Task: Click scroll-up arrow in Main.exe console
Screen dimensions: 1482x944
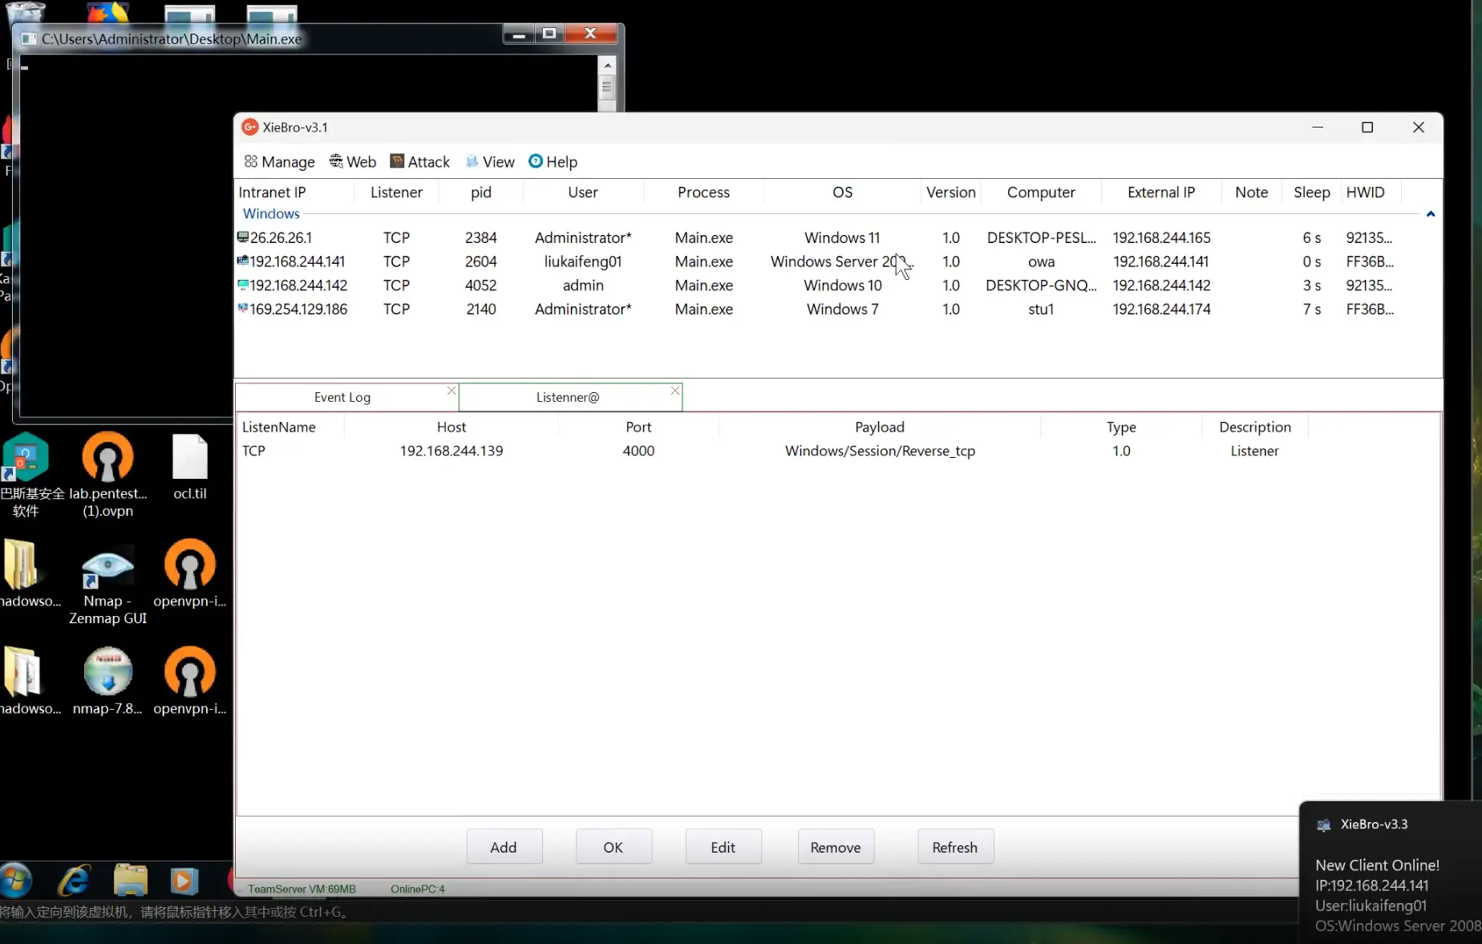Action: 607,65
